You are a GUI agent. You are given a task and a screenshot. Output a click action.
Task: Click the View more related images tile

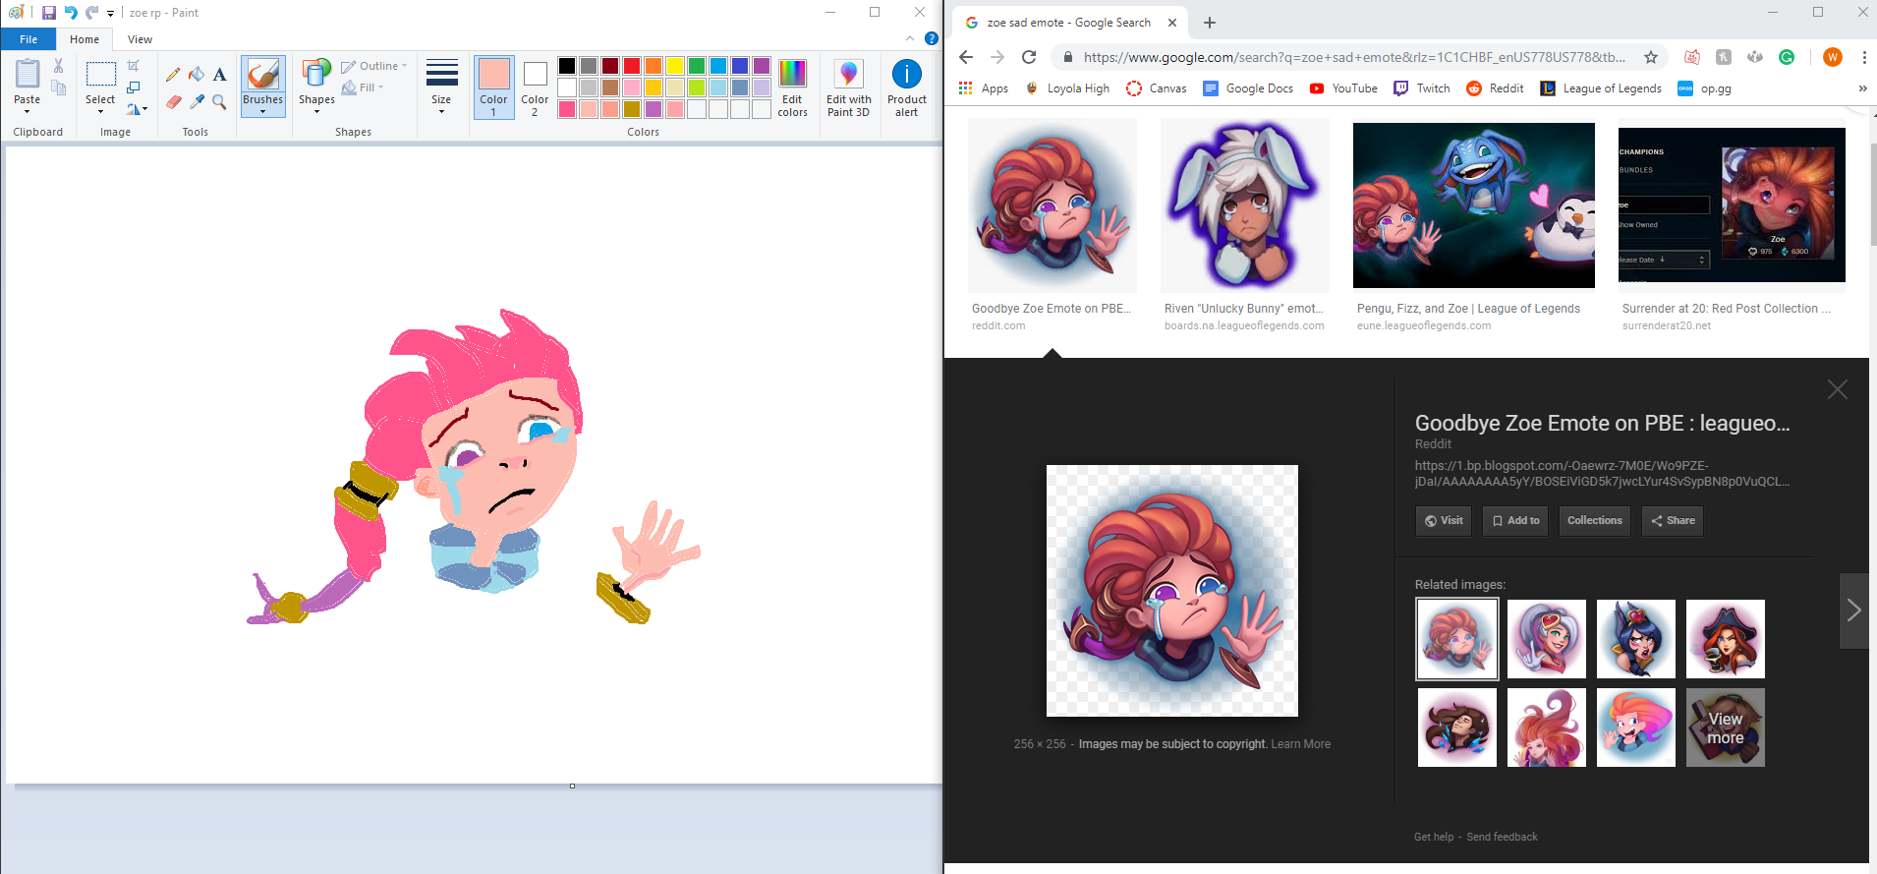(x=1726, y=728)
